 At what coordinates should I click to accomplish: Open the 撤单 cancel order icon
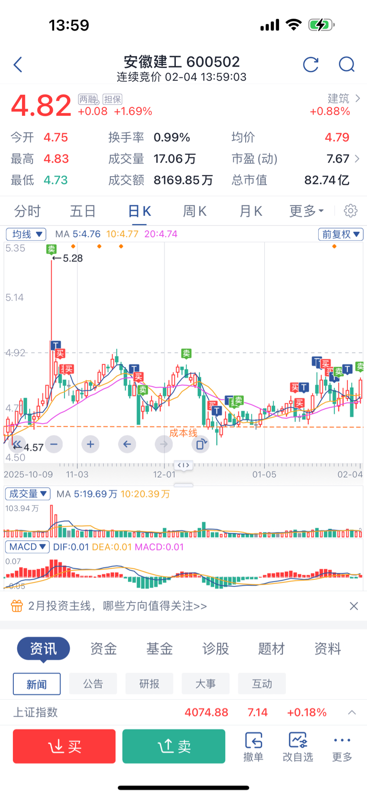(253, 746)
